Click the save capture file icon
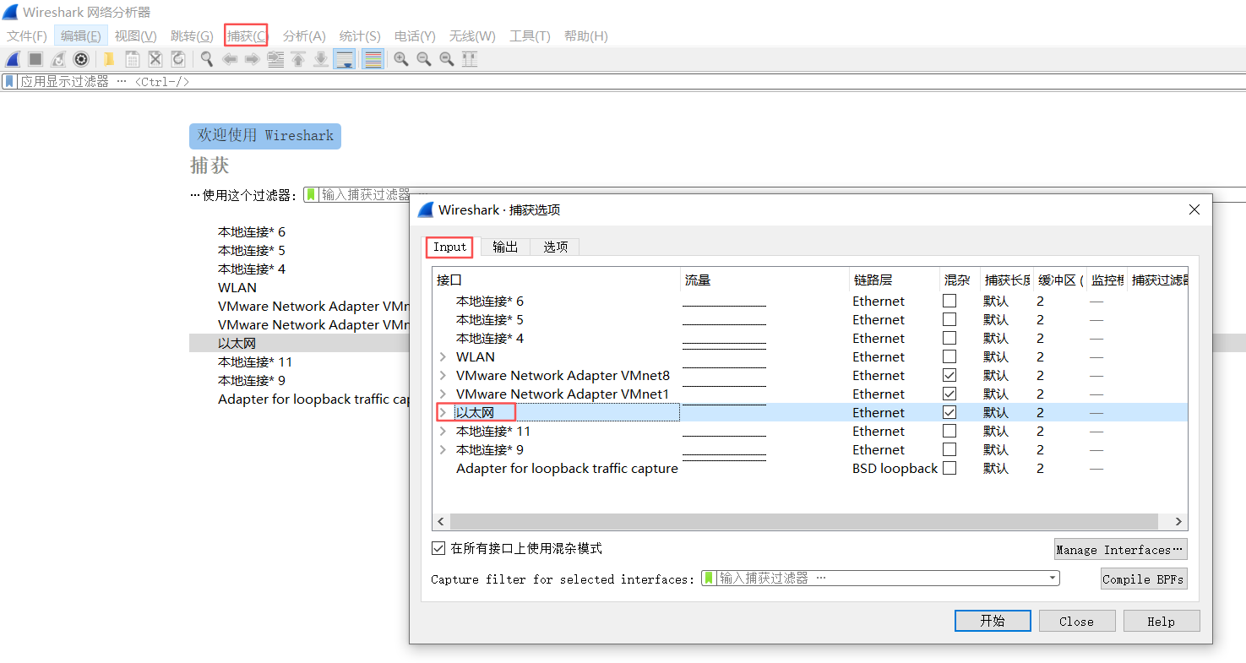The image size is (1246, 663). click(x=133, y=59)
